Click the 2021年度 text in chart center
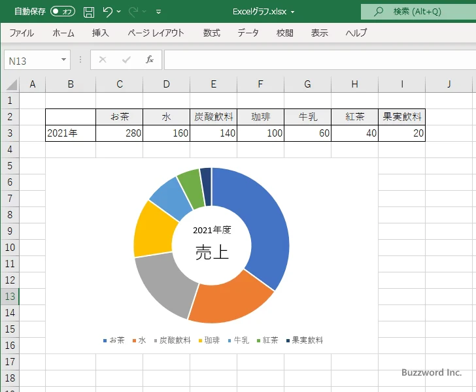 [x=212, y=230]
